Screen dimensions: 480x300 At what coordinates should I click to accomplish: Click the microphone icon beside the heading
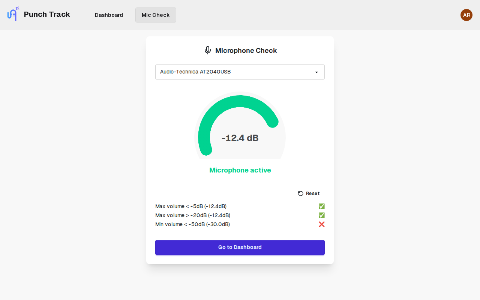208,50
